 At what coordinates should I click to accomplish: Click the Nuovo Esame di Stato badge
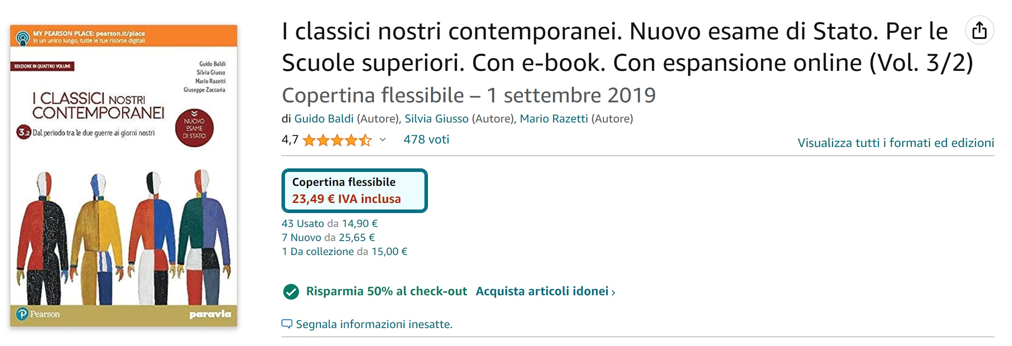tap(194, 128)
